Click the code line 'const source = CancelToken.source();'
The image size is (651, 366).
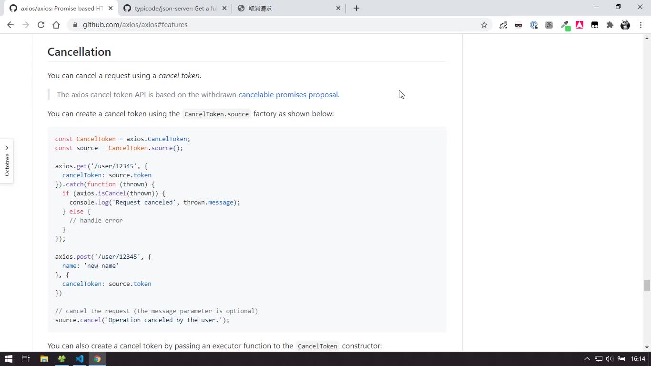(x=119, y=148)
